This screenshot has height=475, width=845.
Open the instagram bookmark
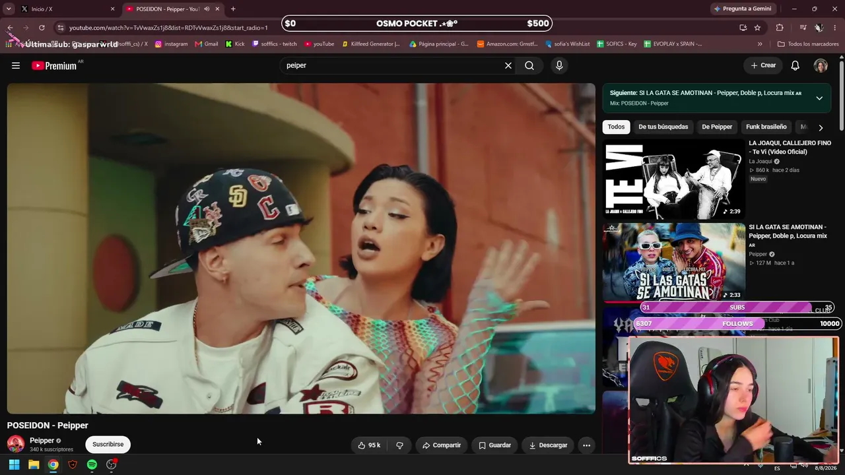[x=171, y=44]
